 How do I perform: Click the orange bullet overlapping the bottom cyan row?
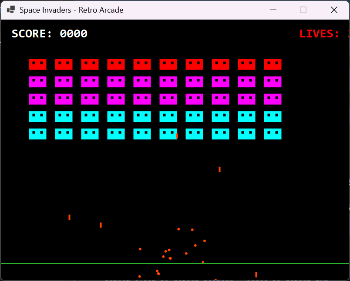177,136
